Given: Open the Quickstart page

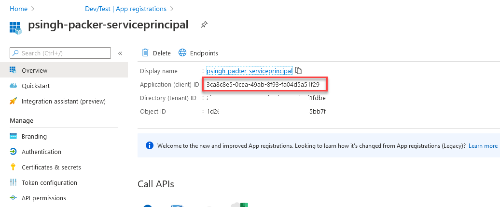Looking at the screenshot, I should [x=35, y=86].
